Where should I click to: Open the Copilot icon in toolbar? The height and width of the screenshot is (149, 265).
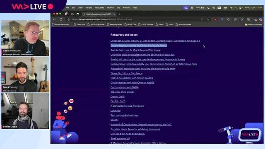[261, 19]
